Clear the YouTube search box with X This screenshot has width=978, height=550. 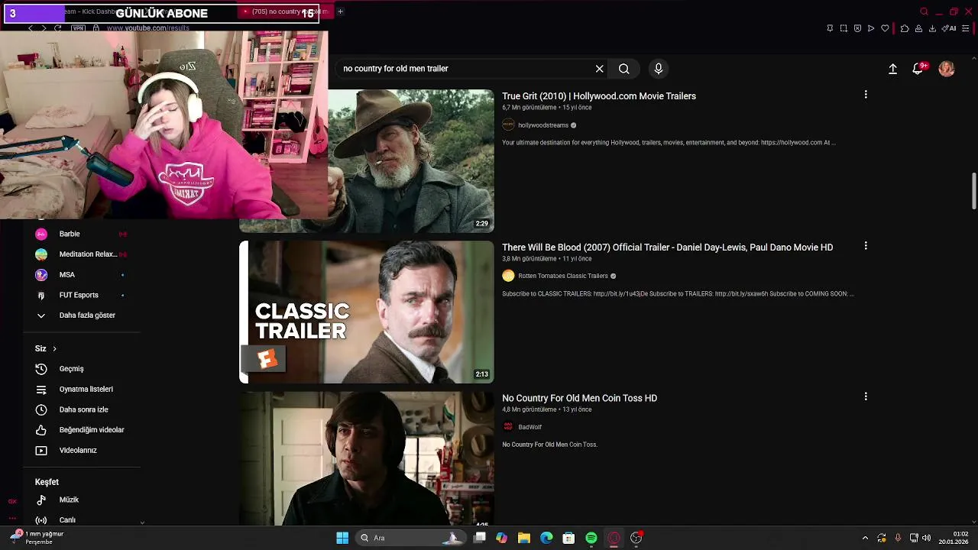pos(600,69)
